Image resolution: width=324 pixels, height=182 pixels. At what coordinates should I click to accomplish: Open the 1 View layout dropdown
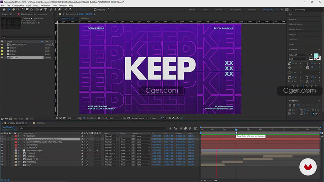[154, 118]
